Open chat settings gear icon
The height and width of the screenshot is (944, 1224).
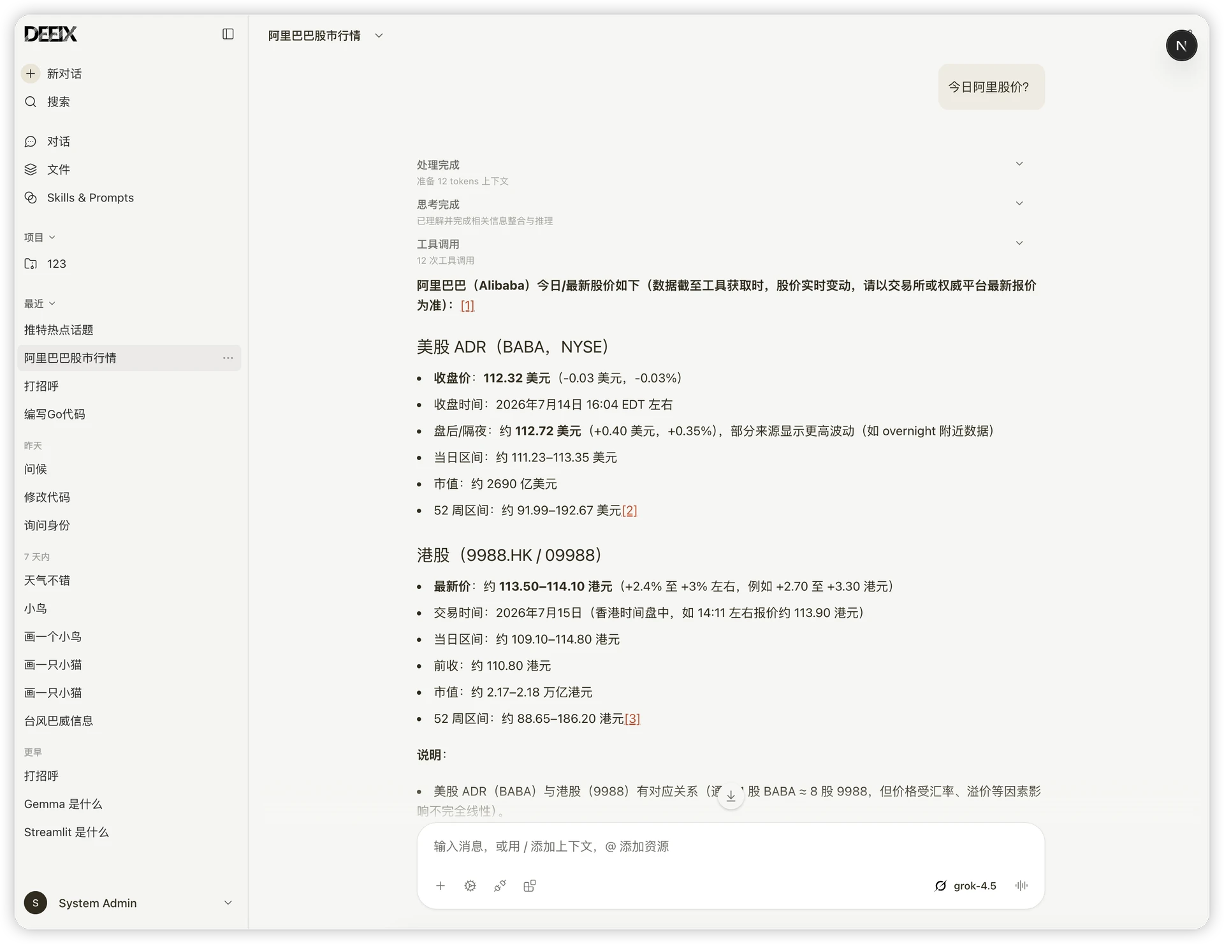point(470,885)
